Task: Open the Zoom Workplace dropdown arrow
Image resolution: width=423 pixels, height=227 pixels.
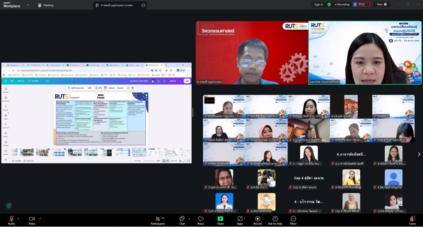Action: click(x=28, y=5)
